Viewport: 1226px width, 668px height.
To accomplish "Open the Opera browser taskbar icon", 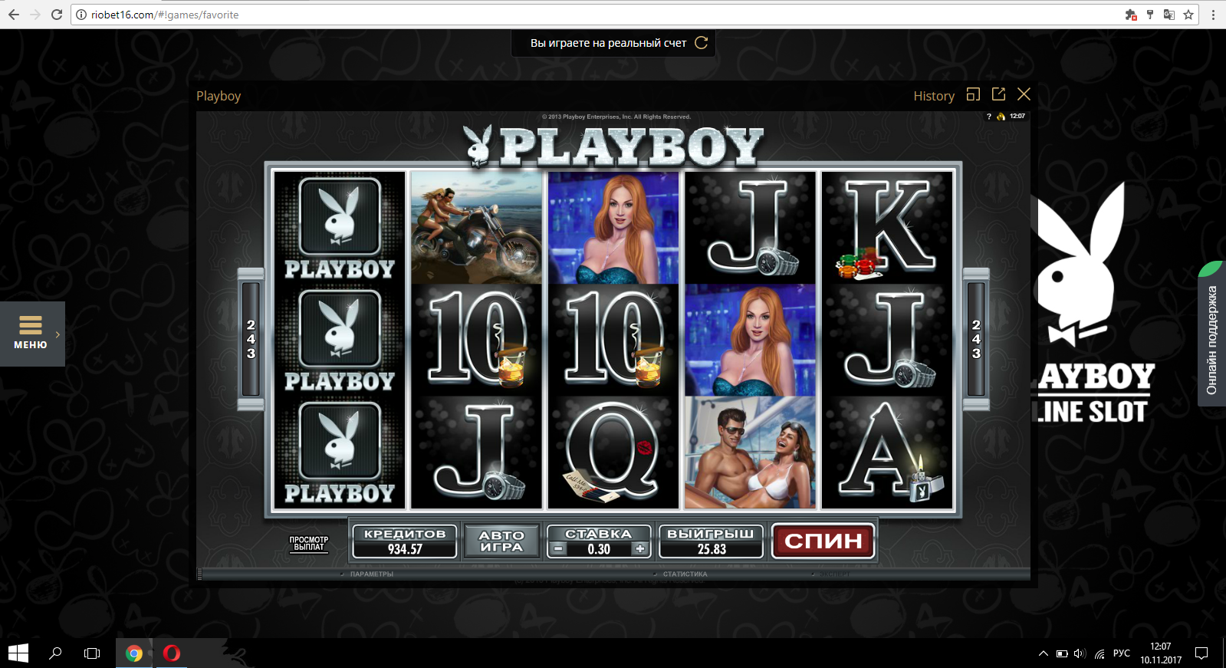I will tap(172, 653).
